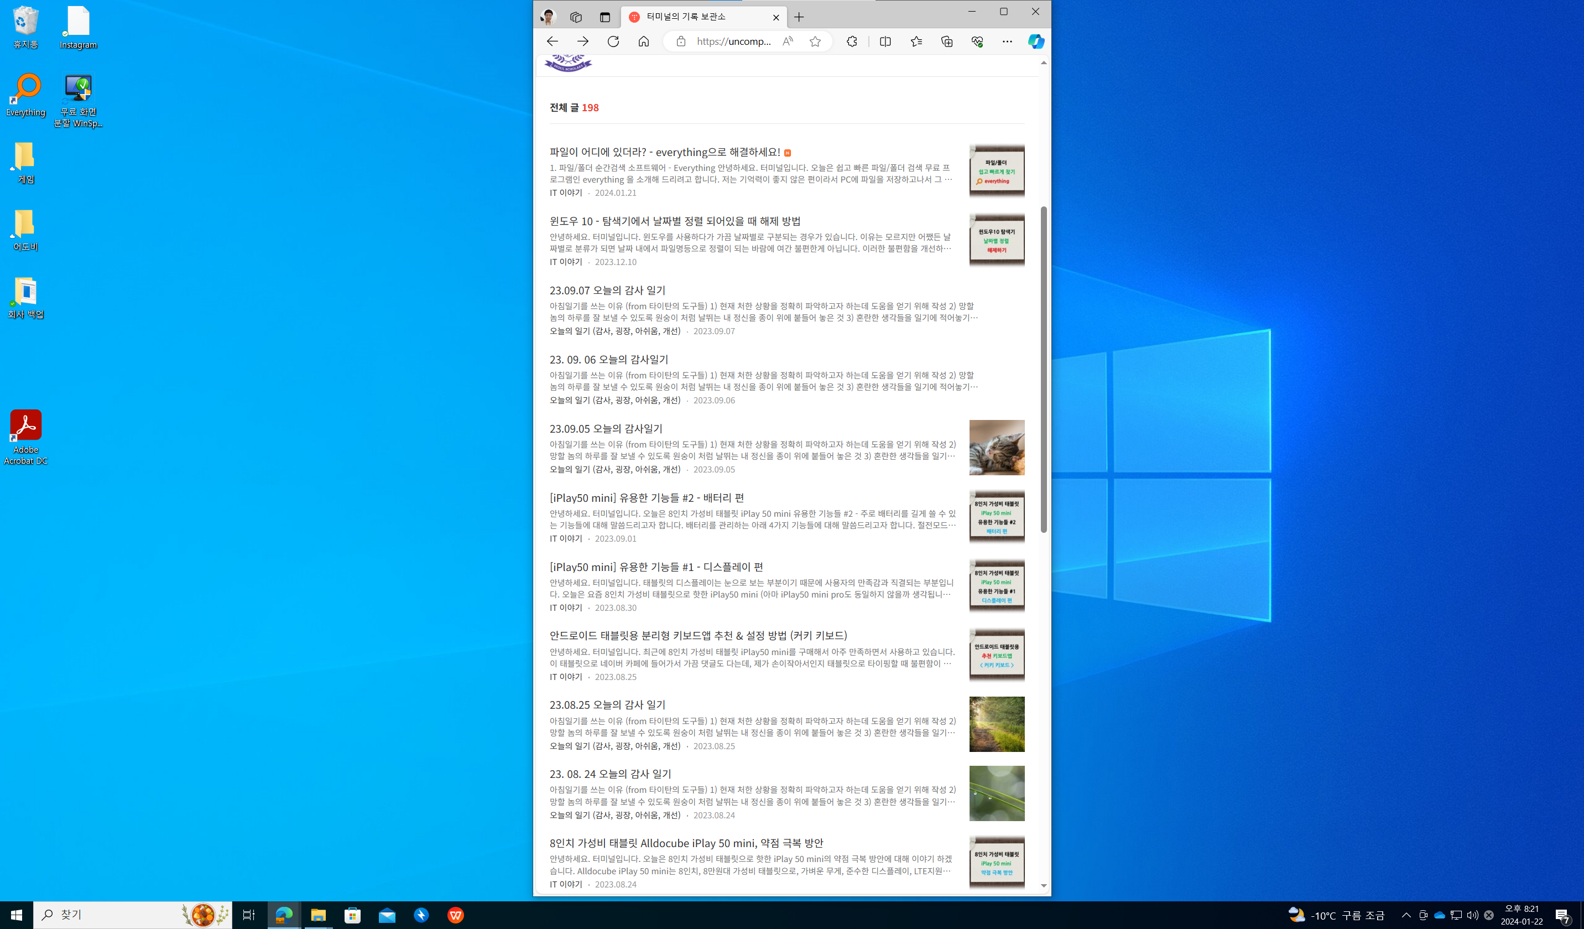Toggle Split screen view icon
Image resolution: width=1584 pixels, height=929 pixels.
pyautogui.click(x=885, y=41)
